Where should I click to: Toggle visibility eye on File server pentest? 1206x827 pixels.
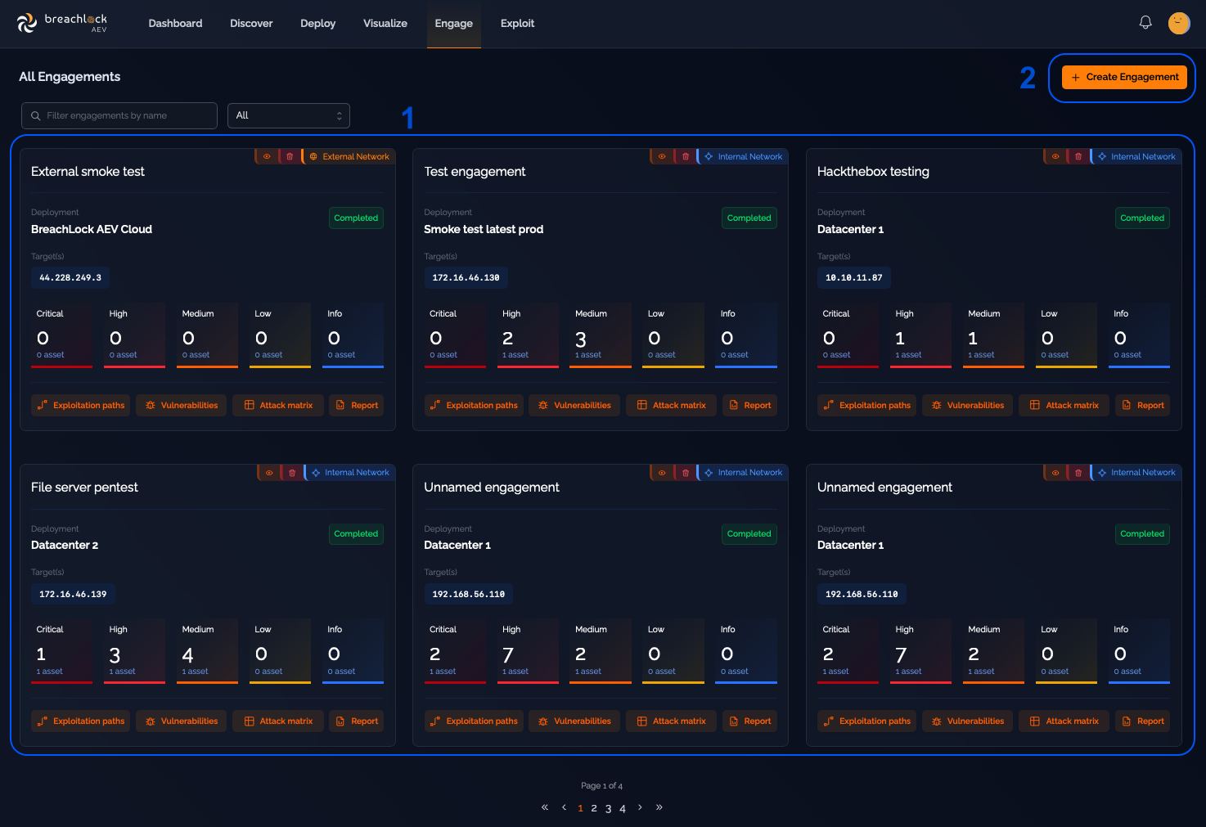coord(269,472)
